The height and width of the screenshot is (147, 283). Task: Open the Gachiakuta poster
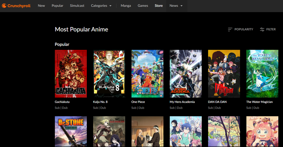[71, 74]
